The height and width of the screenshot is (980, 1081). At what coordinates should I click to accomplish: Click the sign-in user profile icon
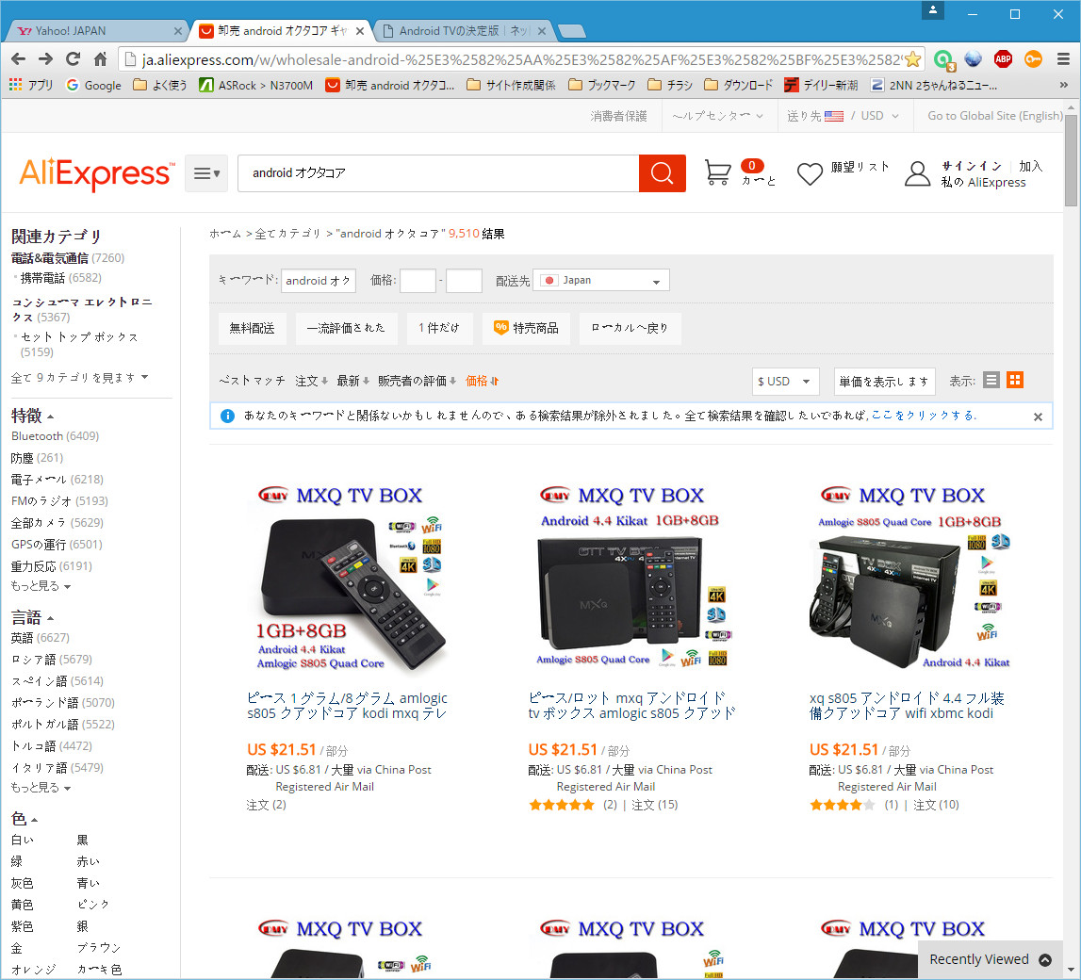(x=917, y=173)
